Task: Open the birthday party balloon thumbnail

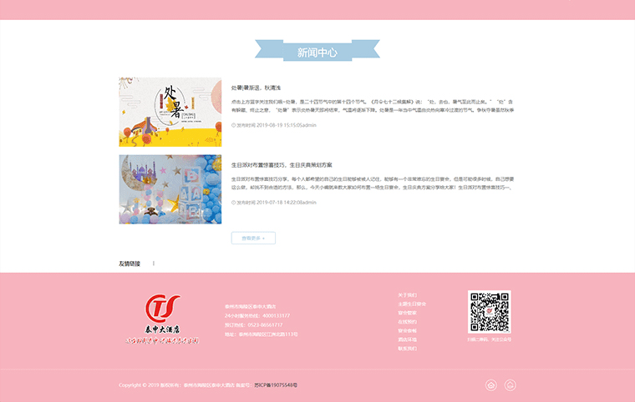Action: point(170,189)
